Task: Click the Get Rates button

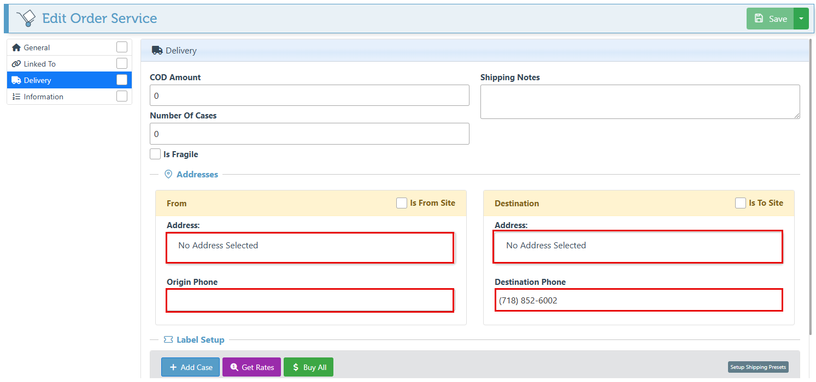Action: (251, 367)
